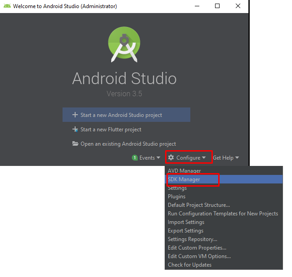Open the Get Help dropdown
Image resolution: width=292 pixels, height=277 pixels.
point(226,158)
